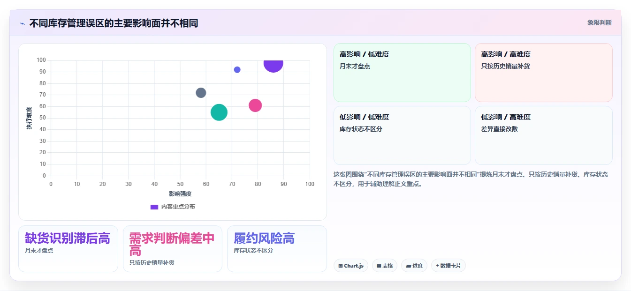Click 库存状态不区分 under 履约风险高
The height and width of the screenshot is (291, 631).
pyautogui.click(x=253, y=251)
